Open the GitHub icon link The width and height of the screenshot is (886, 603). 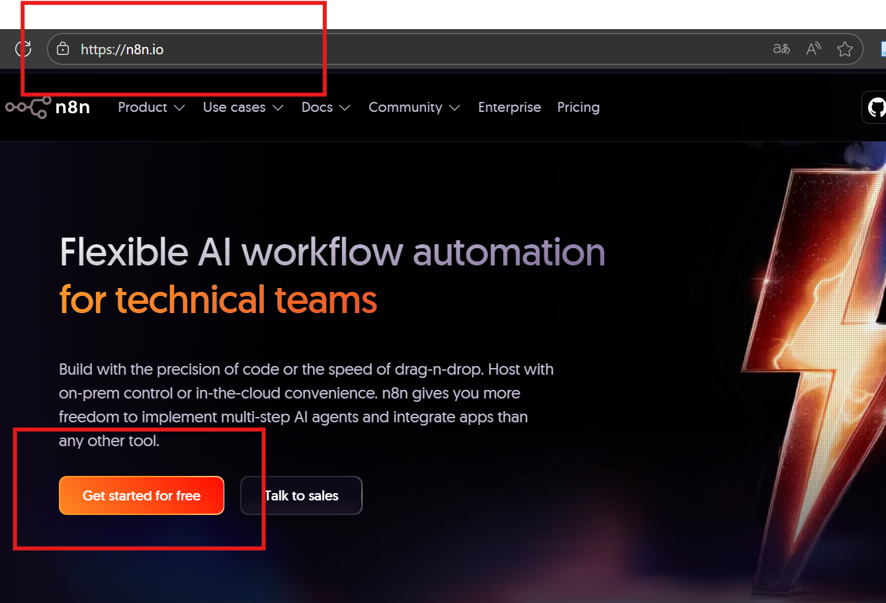pyautogui.click(x=876, y=107)
